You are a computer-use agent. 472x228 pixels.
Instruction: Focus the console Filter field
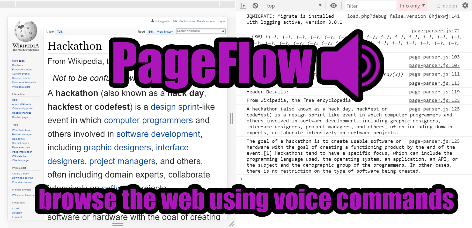click(x=370, y=6)
